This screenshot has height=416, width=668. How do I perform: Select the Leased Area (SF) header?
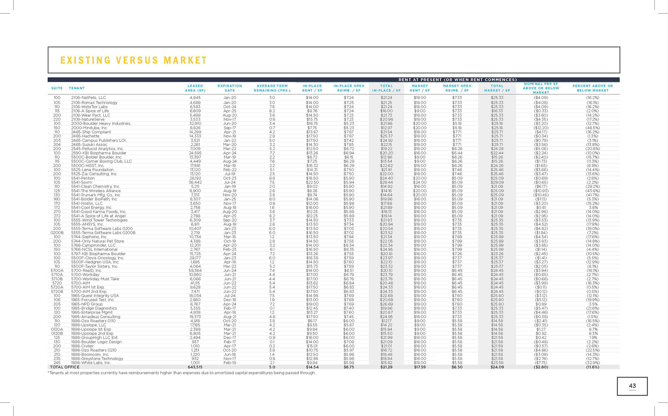point(195,88)
